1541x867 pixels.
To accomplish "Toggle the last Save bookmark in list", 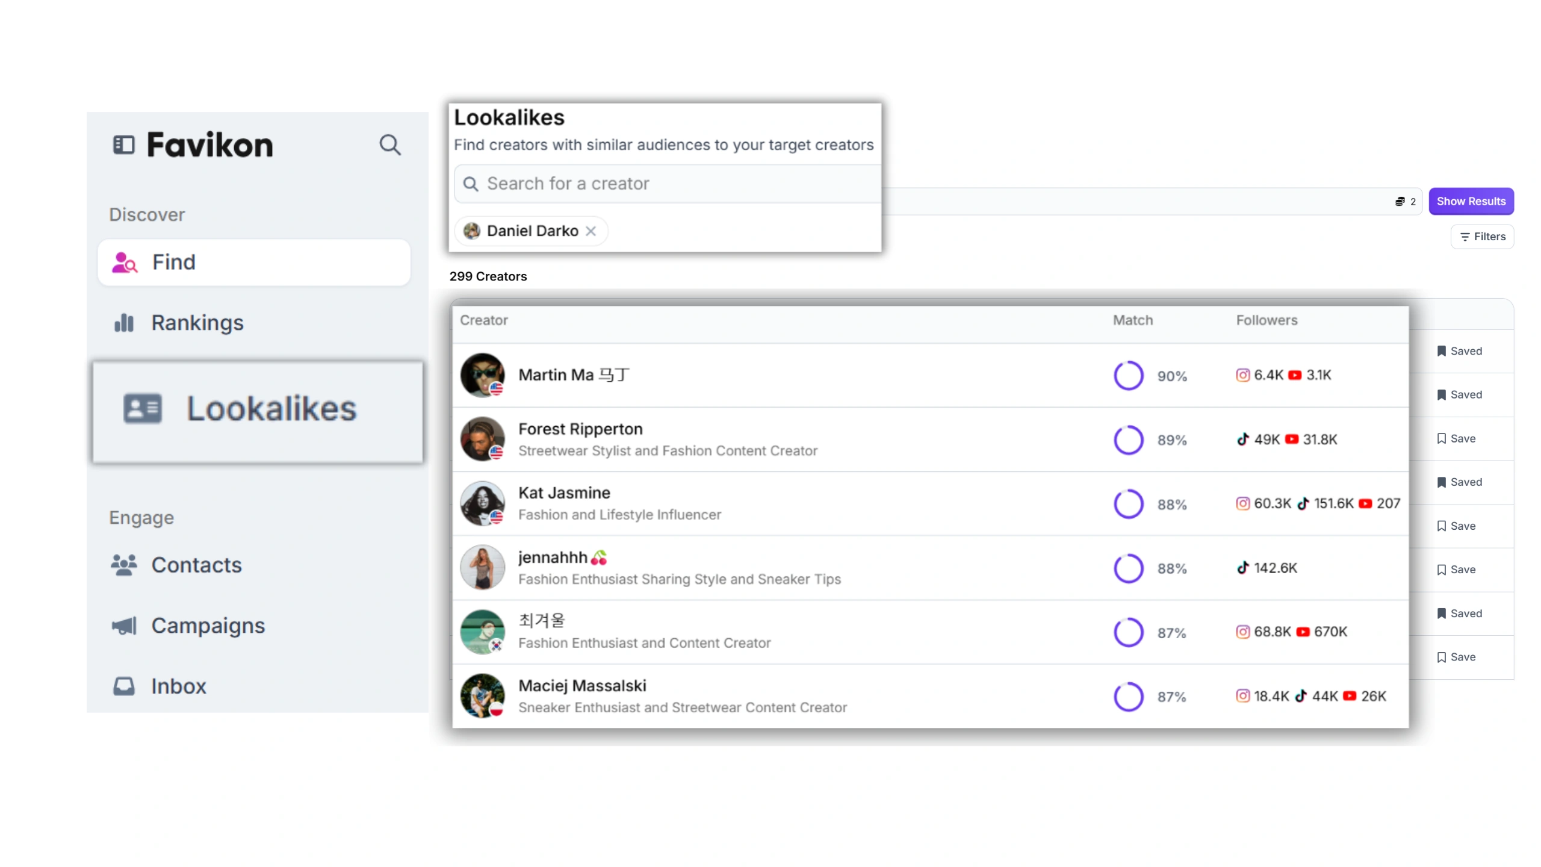I will point(1456,657).
